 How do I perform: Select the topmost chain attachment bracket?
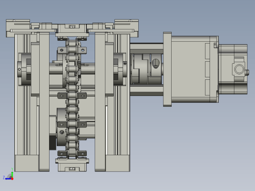coord(72,50)
